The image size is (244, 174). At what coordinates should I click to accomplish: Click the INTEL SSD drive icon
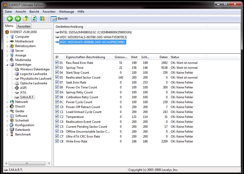click(57, 32)
